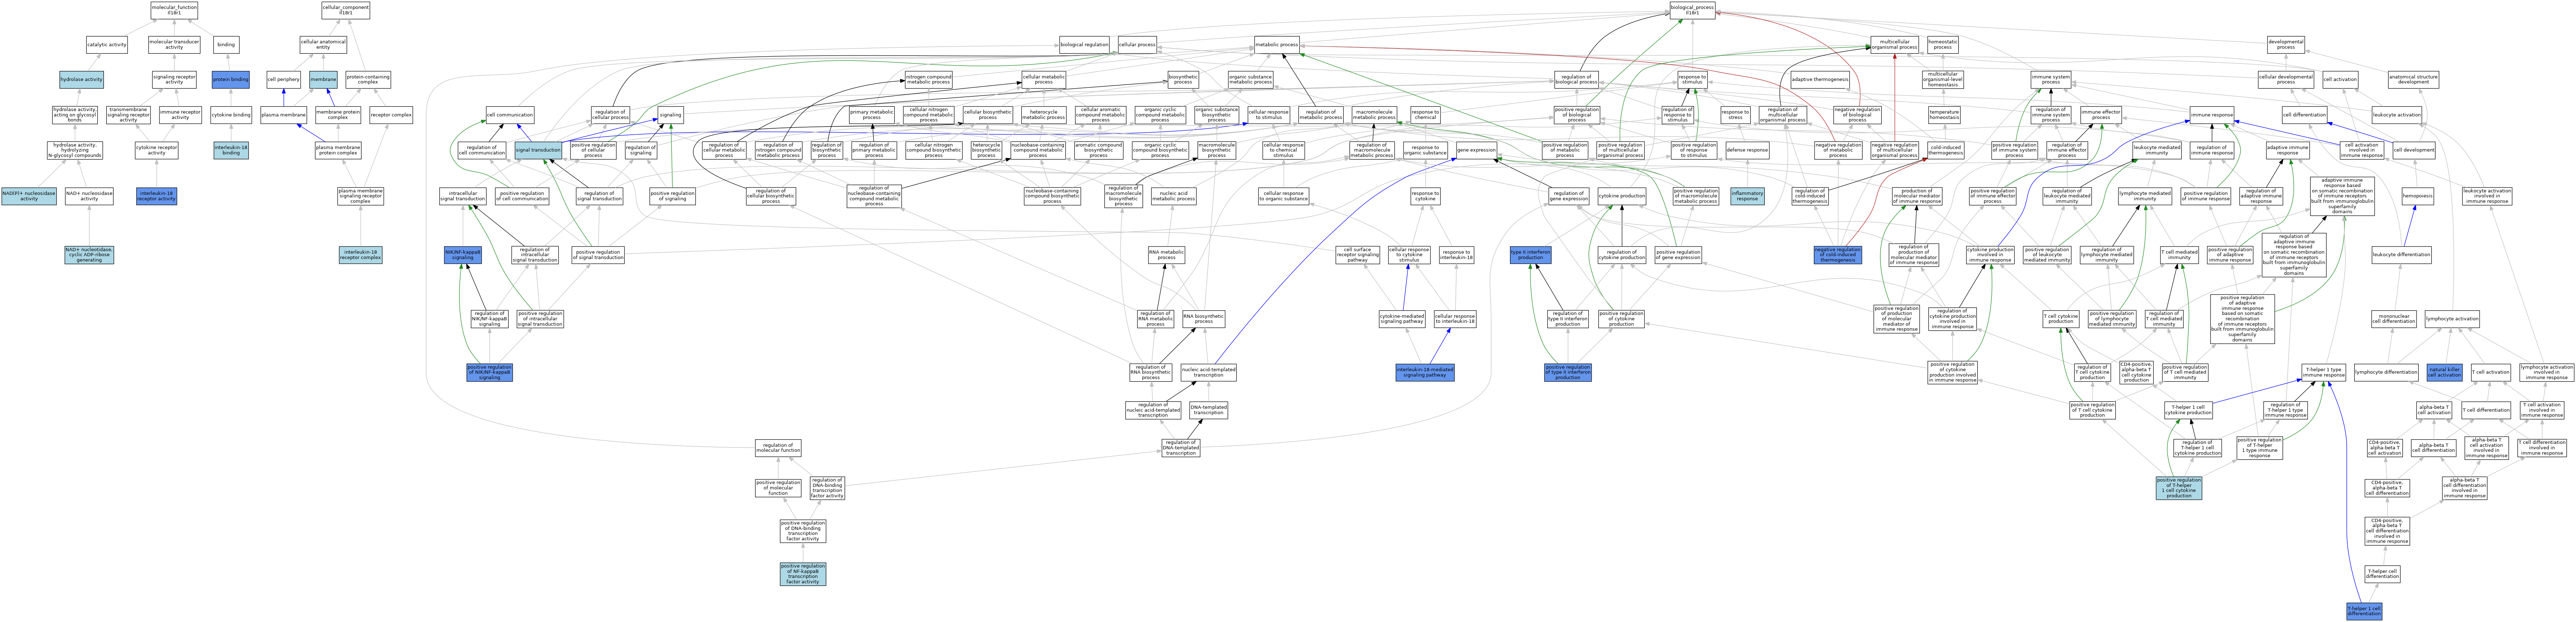Select 'negative regulation of cold-induced thermogenesis' node

coord(1838,255)
